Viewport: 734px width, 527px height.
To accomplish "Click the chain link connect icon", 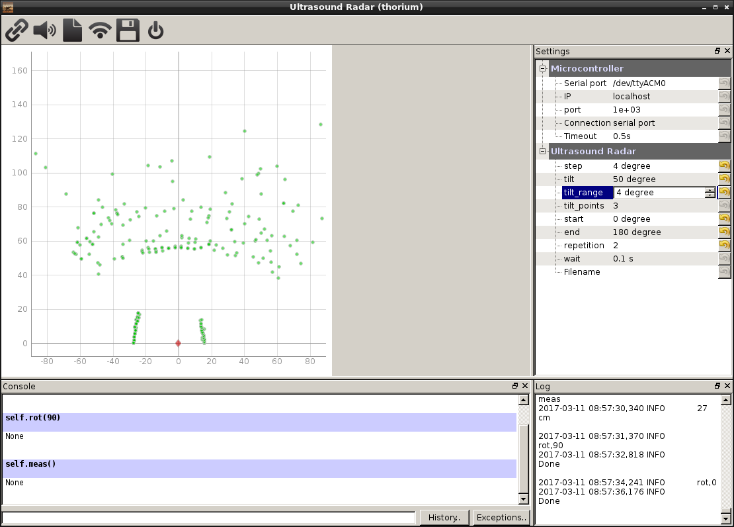I will pyautogui.click(x=17, y=30).
